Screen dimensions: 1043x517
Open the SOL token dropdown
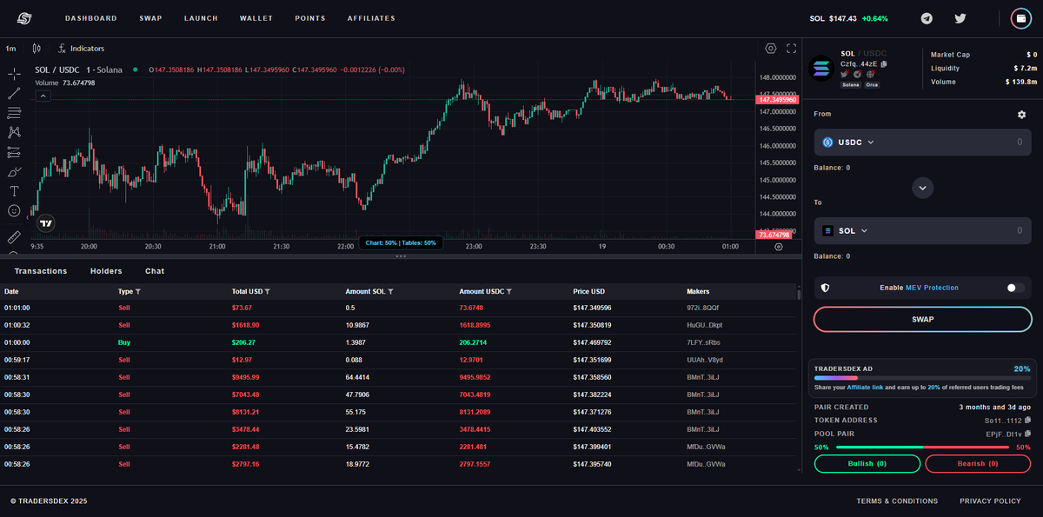pyautogui.click(x=846, y=230)
